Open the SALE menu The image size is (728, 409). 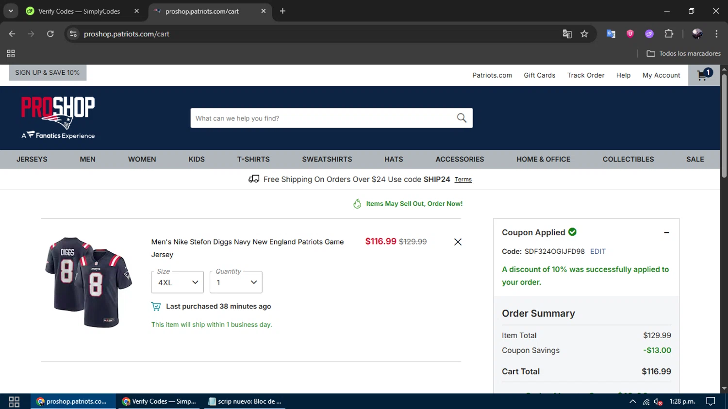(x=695, y=159)
